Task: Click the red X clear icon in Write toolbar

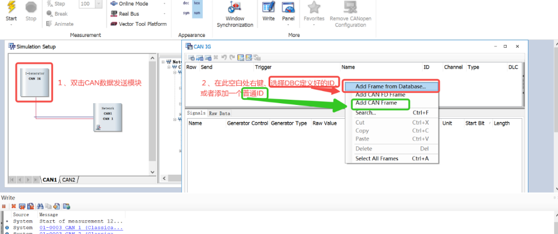Action: tap(13, 206)
